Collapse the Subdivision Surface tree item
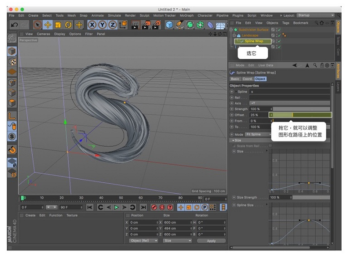347x259 pixels. click(231, 29)
